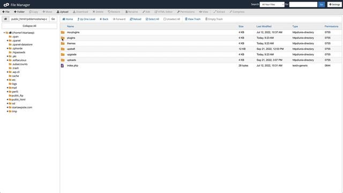Viewport: 343px width, 193px height.
Task: Navigate Back in file list
Action: (x=104, y=19)
